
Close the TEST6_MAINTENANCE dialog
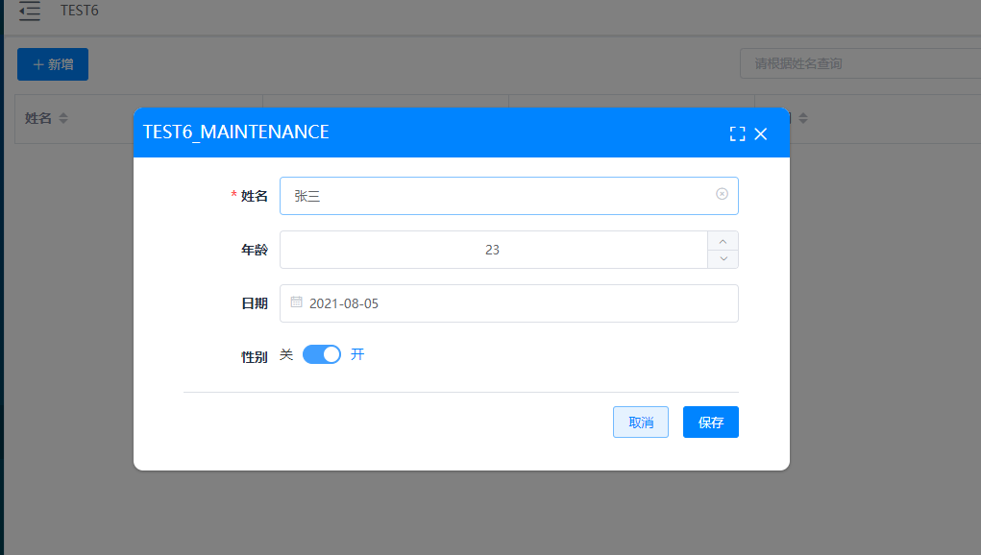761,133
